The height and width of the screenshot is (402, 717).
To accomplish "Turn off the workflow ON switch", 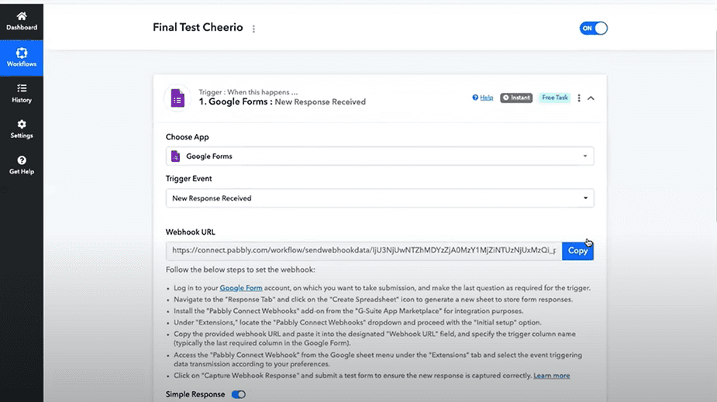I will 594,28.
